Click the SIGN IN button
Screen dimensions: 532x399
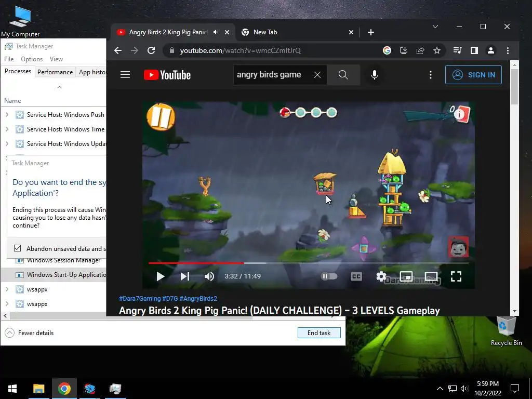pos(473,75)
